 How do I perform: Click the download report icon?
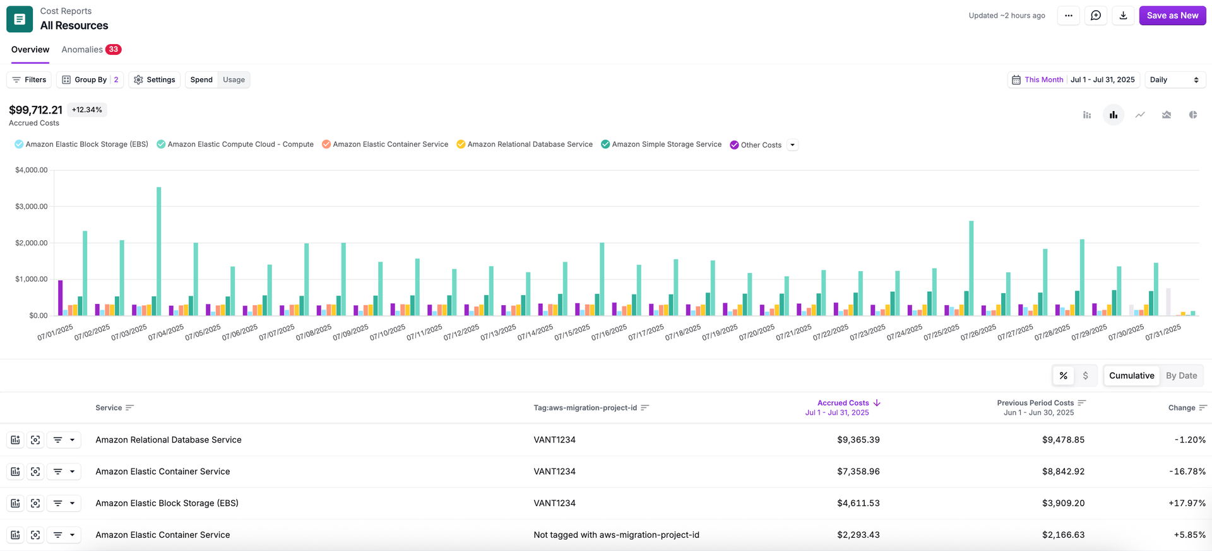[1123, 16]
